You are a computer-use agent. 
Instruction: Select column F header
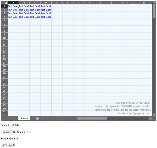click(68, 3)
